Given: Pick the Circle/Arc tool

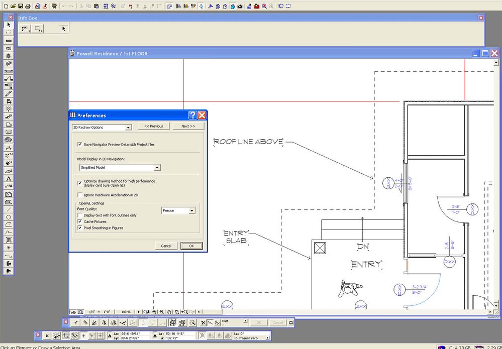Looking at the screenshot, I should (9, 216).
